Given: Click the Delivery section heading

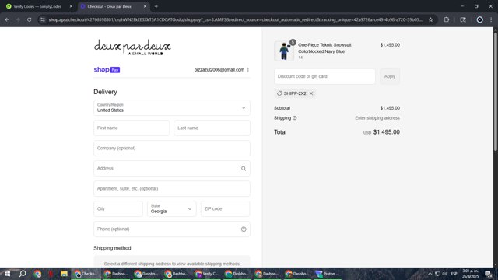Looking at the screenshot, I should pos(105,92).
